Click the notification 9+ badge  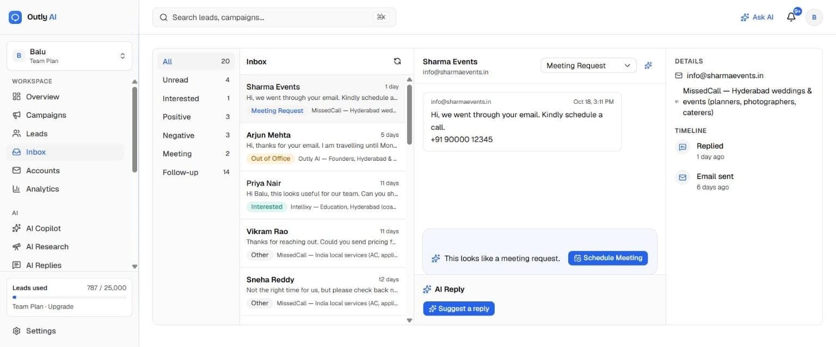(797, 11)
